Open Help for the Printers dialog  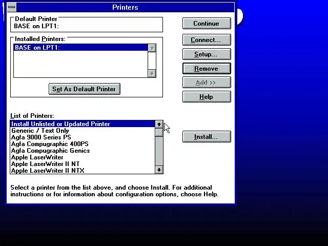pyautogui.click(x=207, y=97)
